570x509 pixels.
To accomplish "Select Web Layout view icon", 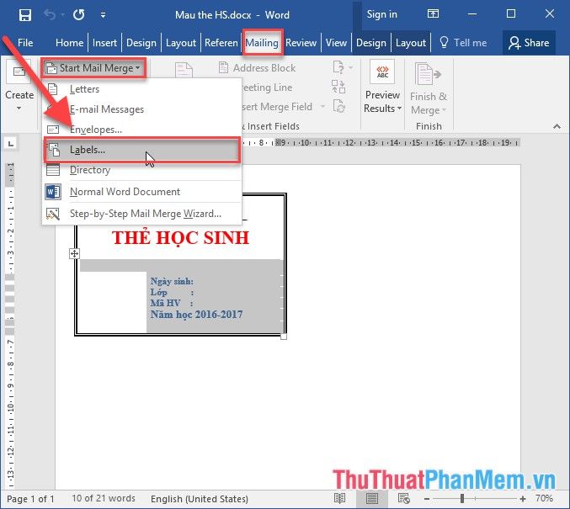I will point(403,499).
